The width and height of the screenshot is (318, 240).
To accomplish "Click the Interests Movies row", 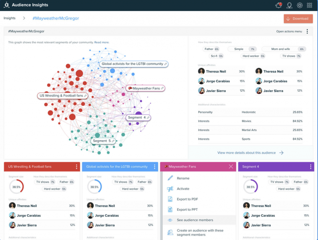I will tap(250, 121).
